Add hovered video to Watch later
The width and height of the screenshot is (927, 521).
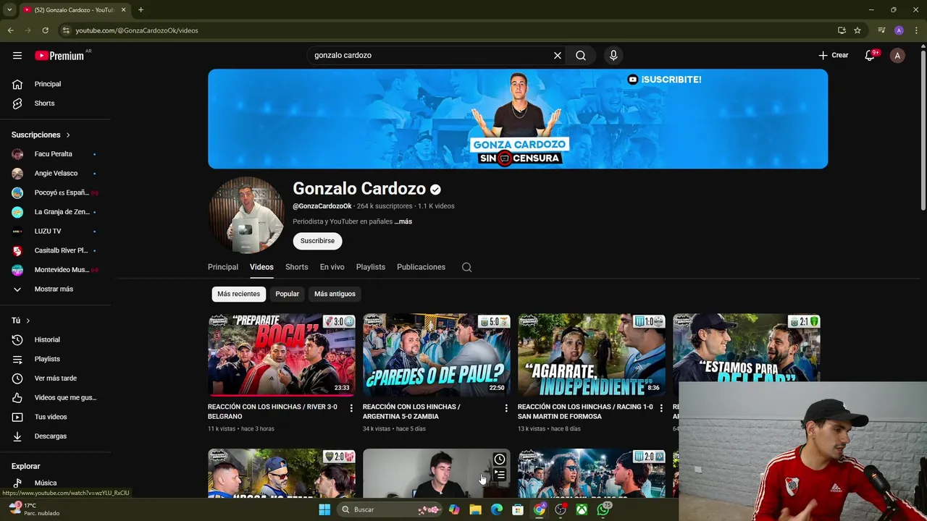(500, 459)
